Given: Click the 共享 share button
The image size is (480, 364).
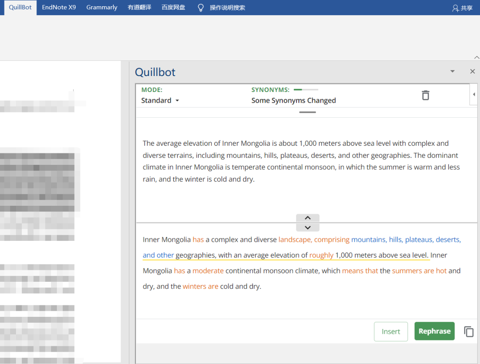Looking at the screenshot, I should coord(462,8).
